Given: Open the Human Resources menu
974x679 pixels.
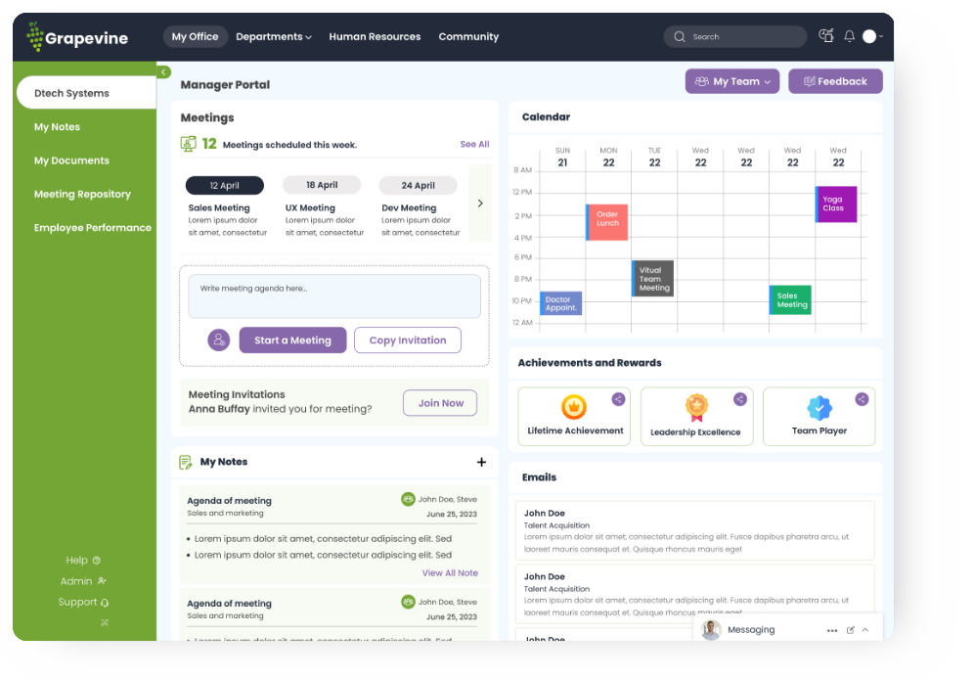Looking at the screenshot, I should coord(375,37).
